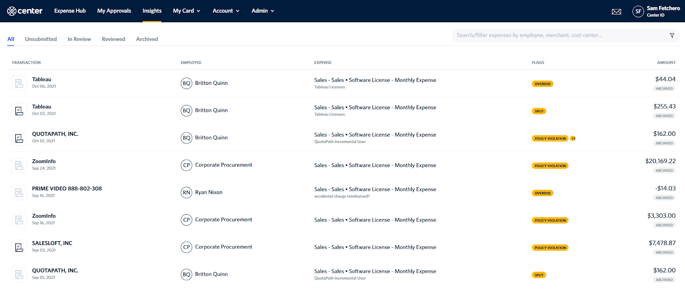The height and width of the screenshot is (290, 685).
Task: Click OVERDUE flag on Tableau Oct 06
Action: pyautogui.click(x=542, y=84)
